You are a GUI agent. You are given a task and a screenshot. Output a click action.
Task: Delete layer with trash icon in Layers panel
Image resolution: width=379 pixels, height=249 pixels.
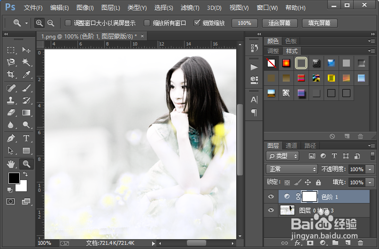[x=360, y=243]
